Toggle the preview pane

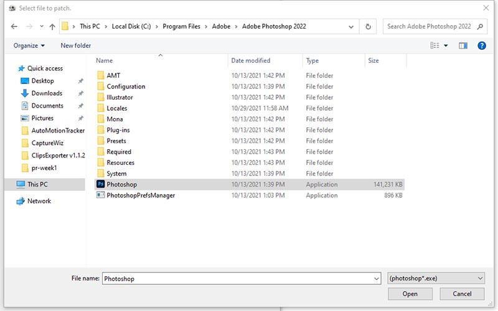coord(463,45)
